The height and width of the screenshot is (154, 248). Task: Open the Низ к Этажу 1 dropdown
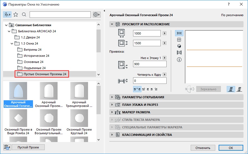164,58
